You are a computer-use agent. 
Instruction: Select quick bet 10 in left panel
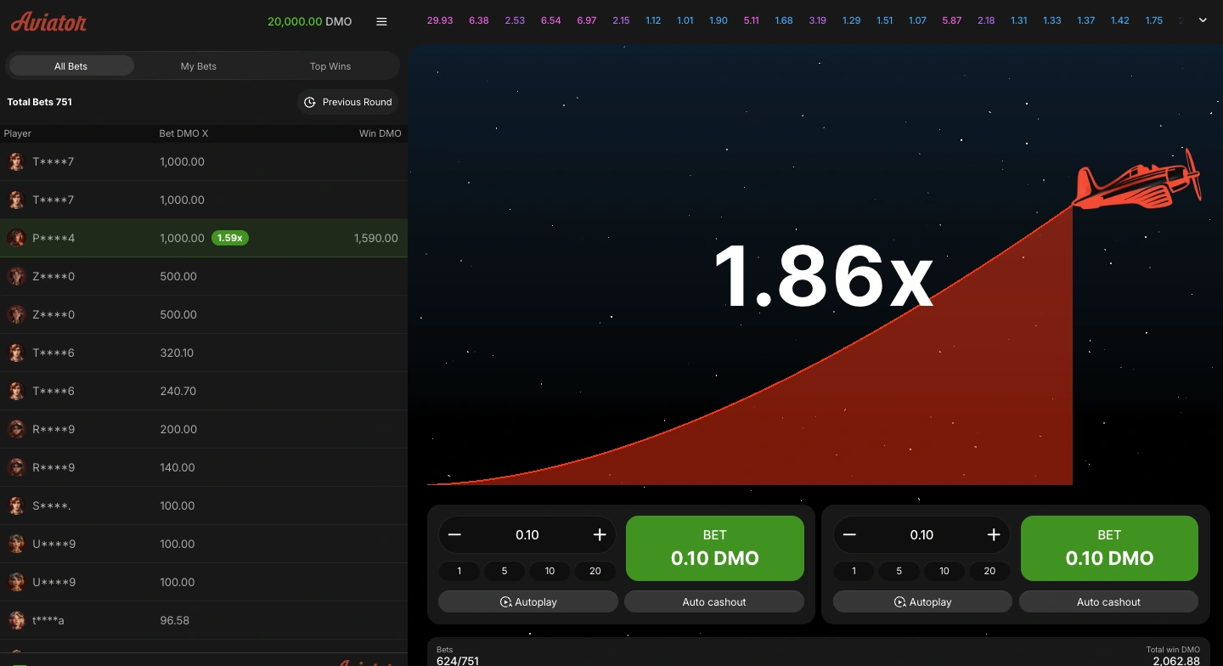pos(550,571)
